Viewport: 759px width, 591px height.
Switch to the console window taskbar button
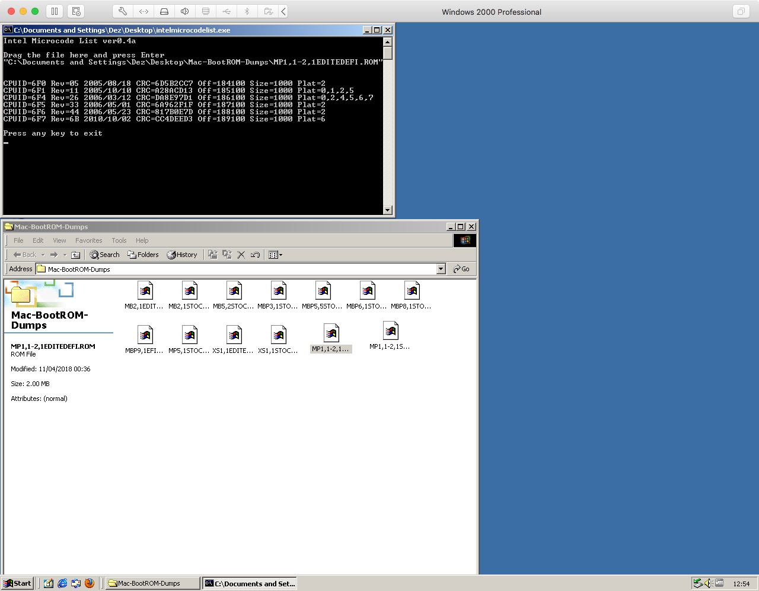pyautogui.click(x=249, y=583)
